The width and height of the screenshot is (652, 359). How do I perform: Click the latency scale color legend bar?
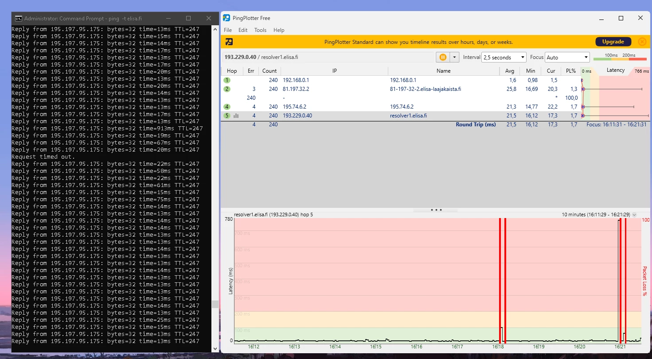(614, 59)
